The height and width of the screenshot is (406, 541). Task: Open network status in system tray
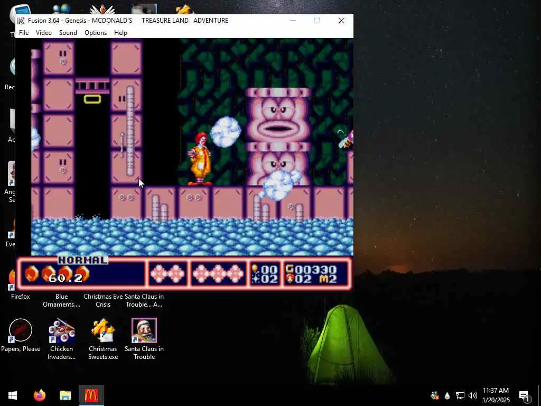(460, 395)
